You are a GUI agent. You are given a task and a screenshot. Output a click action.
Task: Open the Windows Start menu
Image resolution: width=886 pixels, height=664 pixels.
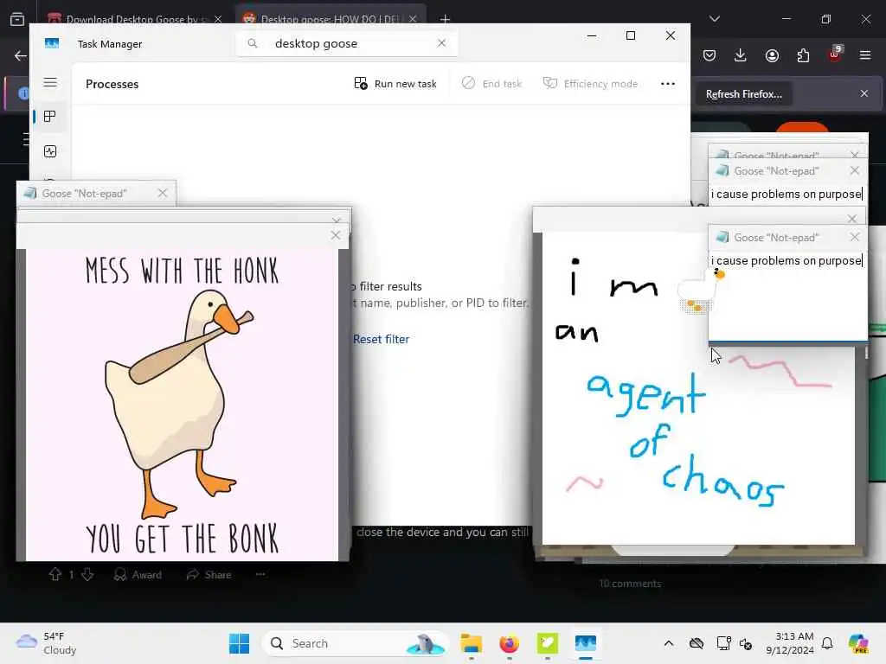click(240, 643)
